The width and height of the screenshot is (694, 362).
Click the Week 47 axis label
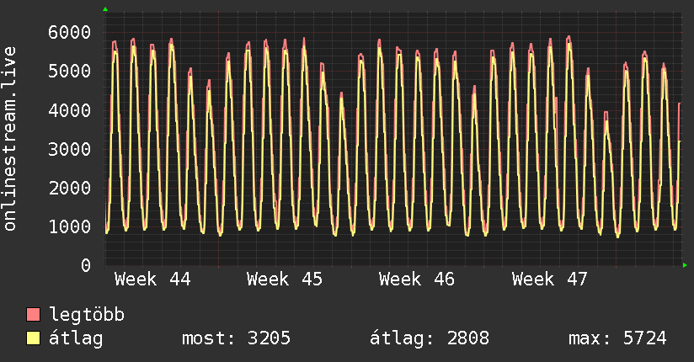point(550,279)
